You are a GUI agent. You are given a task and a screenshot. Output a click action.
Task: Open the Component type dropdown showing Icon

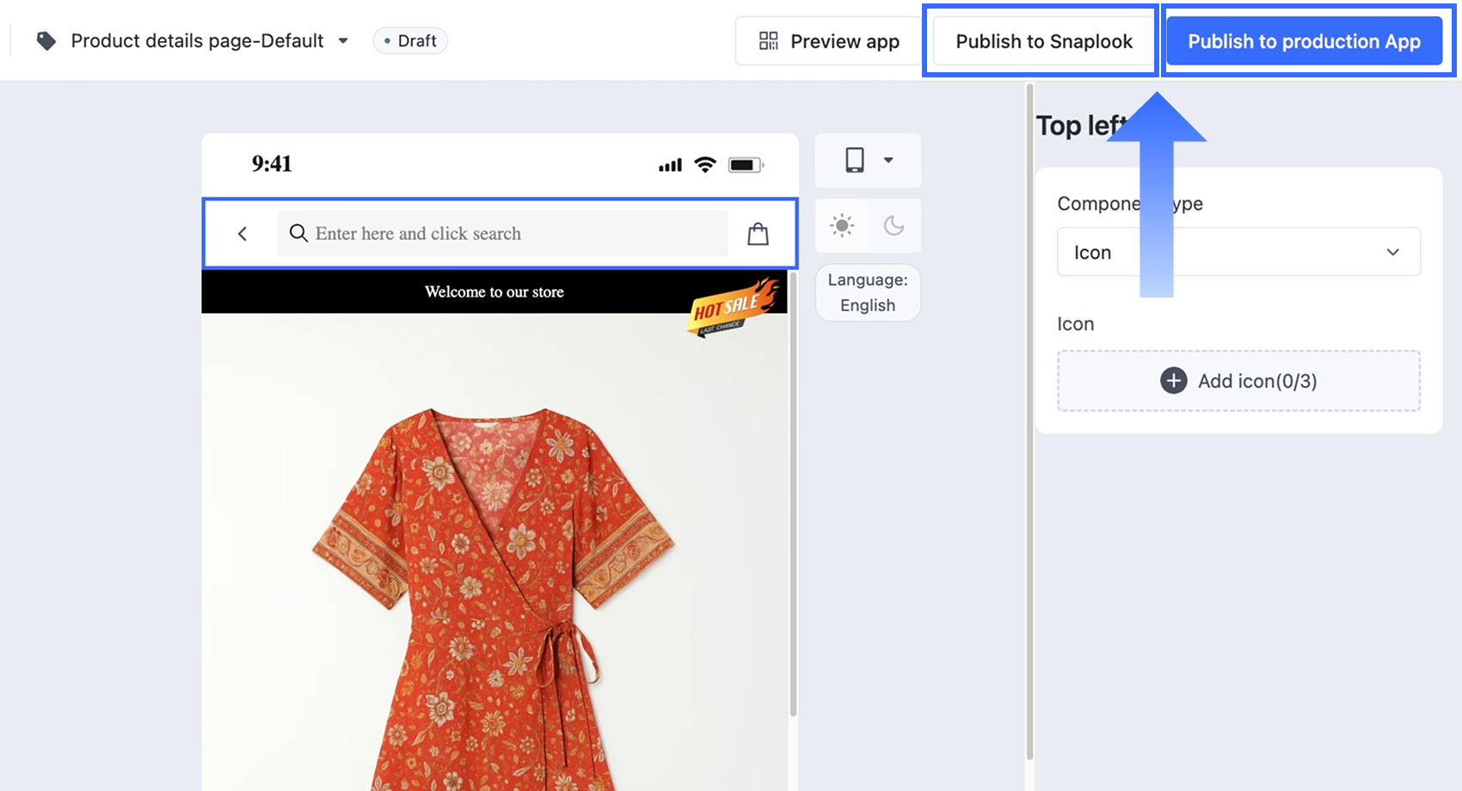[x=1238, y=252]
